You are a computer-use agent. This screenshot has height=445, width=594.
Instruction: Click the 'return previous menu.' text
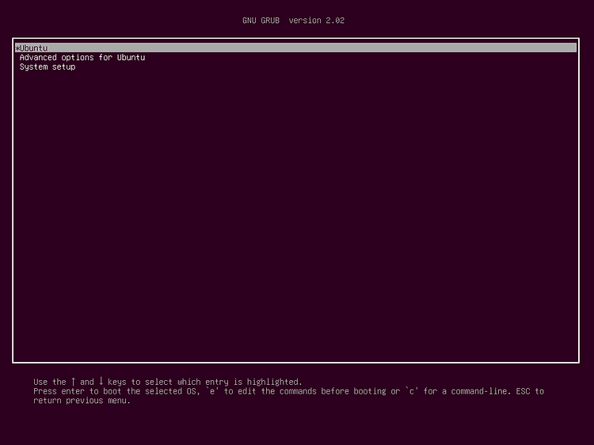click(x=82, y=401)
